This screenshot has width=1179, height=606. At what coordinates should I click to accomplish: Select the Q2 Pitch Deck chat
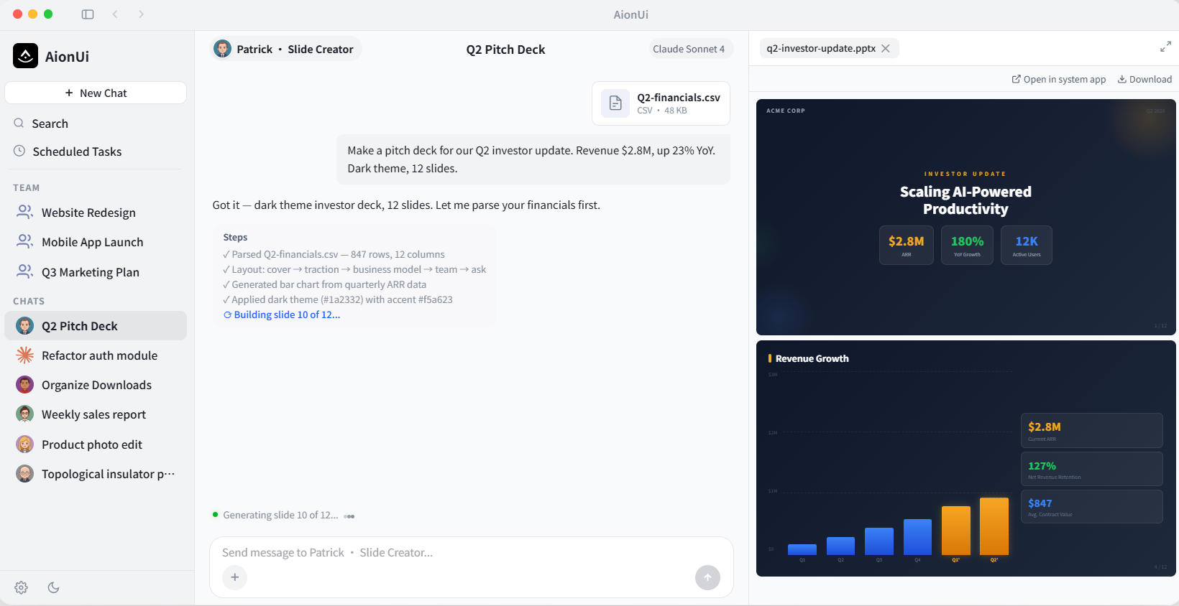96,326
